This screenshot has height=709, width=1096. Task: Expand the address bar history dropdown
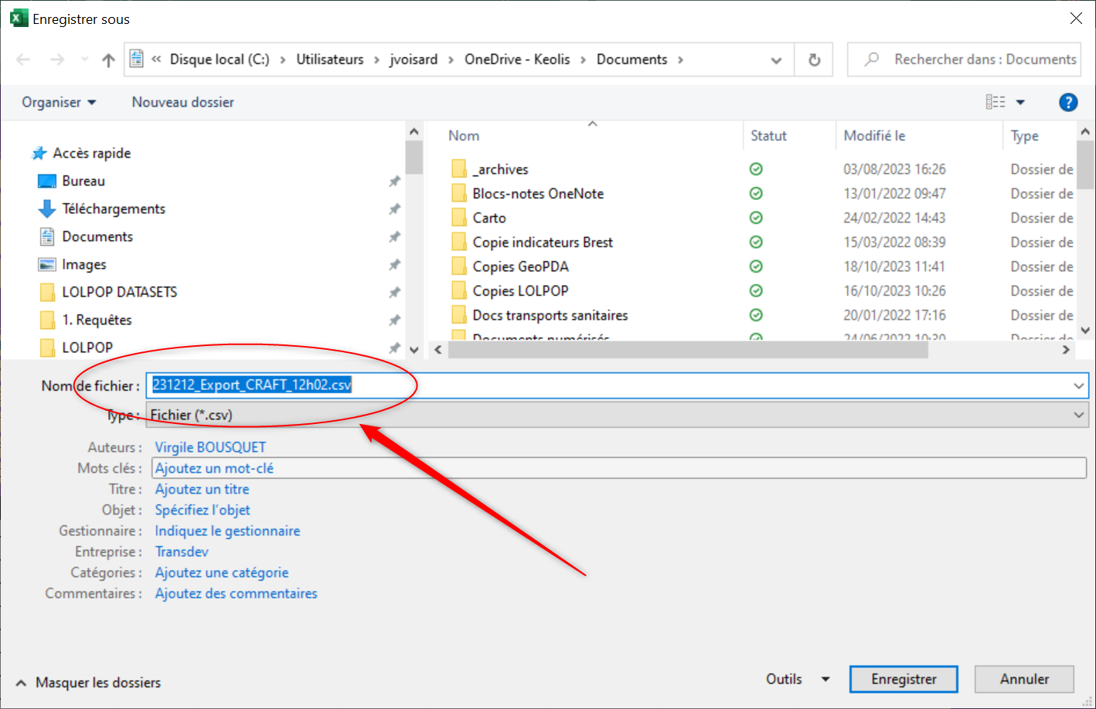(x=776, y=60)
